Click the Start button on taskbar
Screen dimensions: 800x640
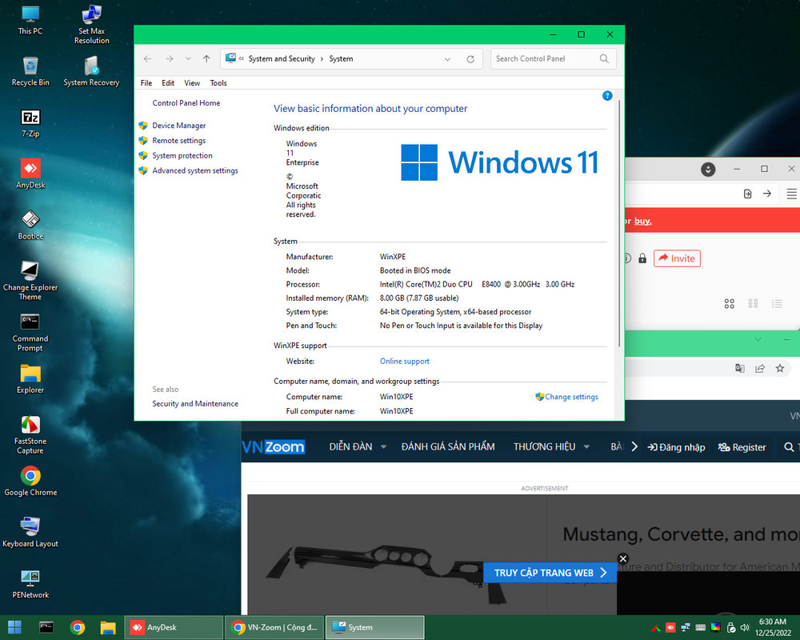(14, 627)
